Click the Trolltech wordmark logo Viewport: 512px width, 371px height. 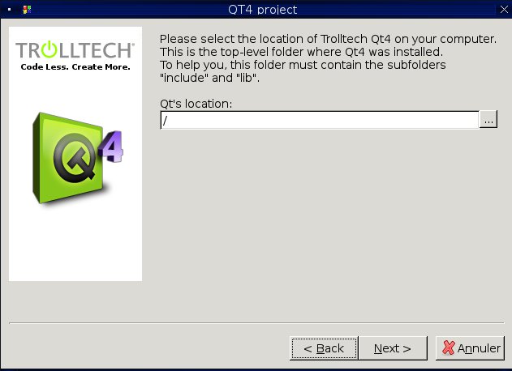pyautogui.click(x=75, y=50)
